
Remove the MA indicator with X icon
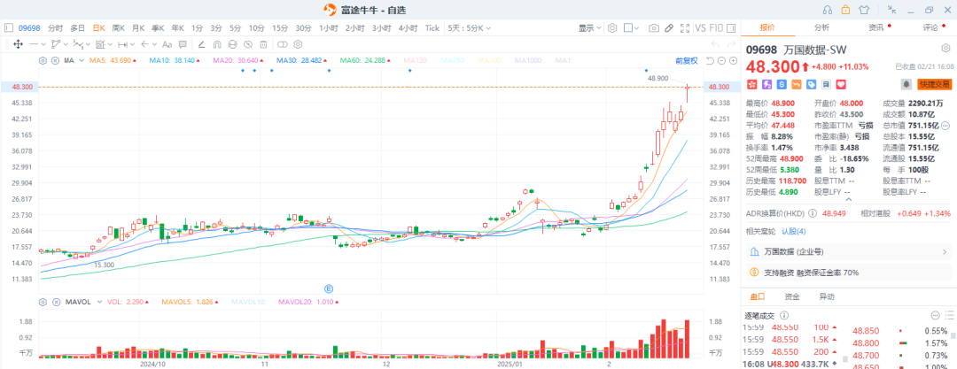tap(55, 60)
